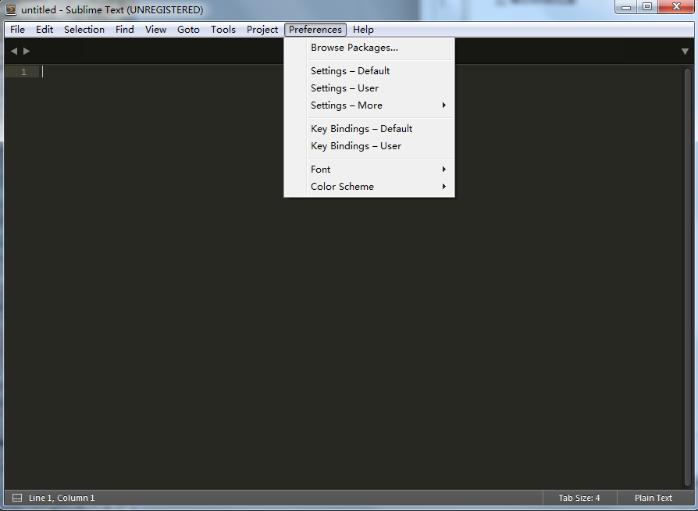Expand the Color Scheme submenu
Screen dimensions: 698x511
369,187
